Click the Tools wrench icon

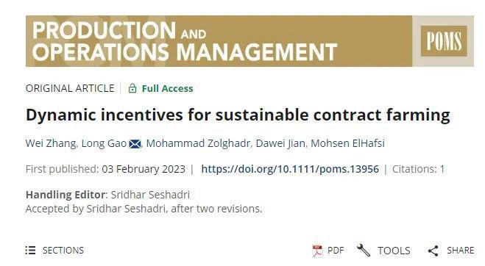pyautogui.click(x=364, y=251)
